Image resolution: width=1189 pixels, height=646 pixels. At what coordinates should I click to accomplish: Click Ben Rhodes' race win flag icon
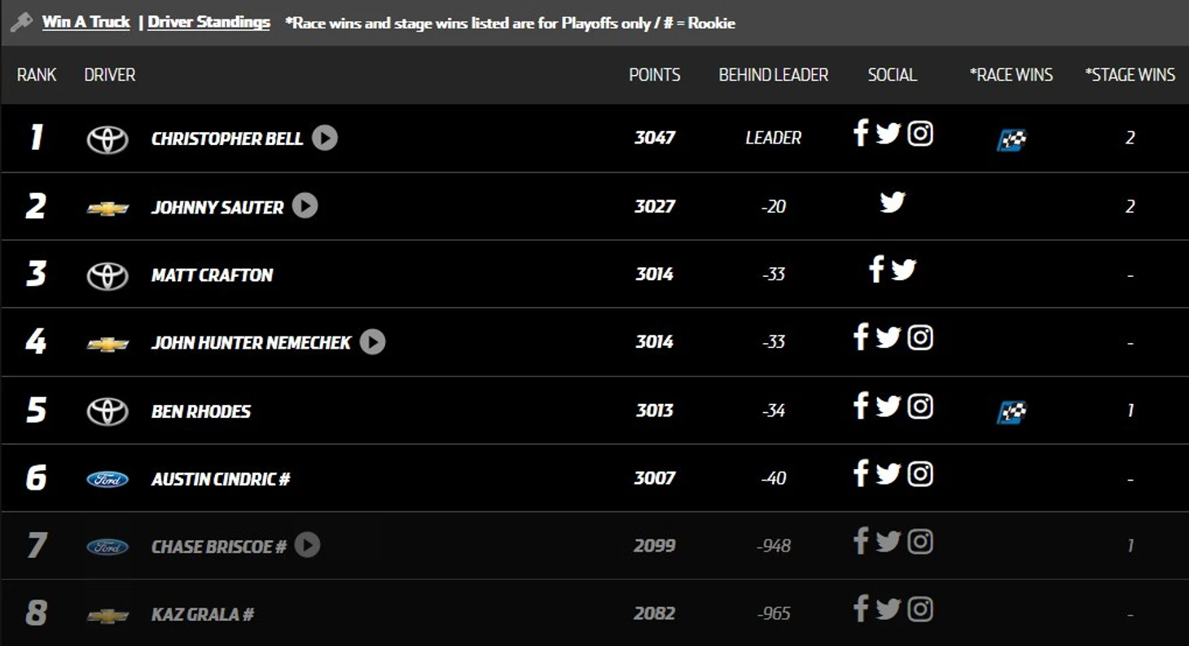pos(1011,412)
